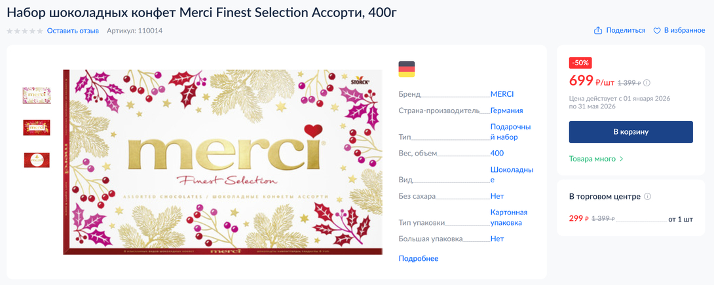Click the German flag icon
Screen dimensions: 714x285
click(406, 69)
